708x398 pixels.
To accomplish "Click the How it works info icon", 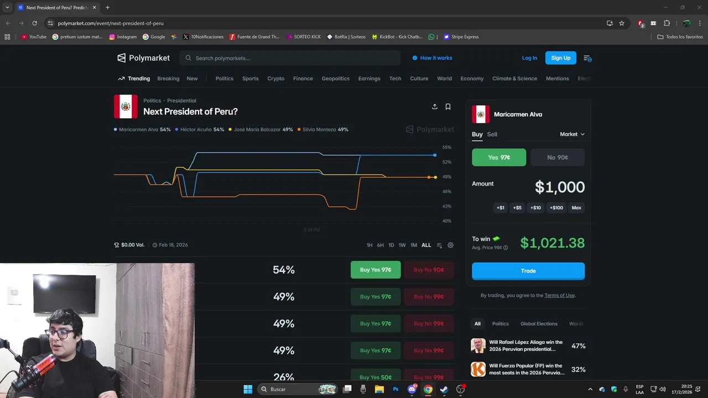I will pyautogui.click(x=415, y=58).
